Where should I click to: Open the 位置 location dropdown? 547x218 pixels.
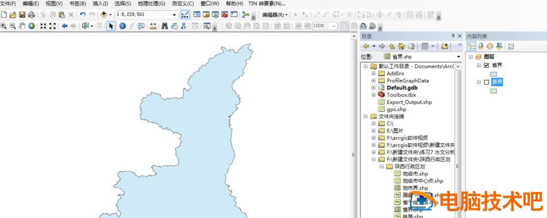pos(459,56)
